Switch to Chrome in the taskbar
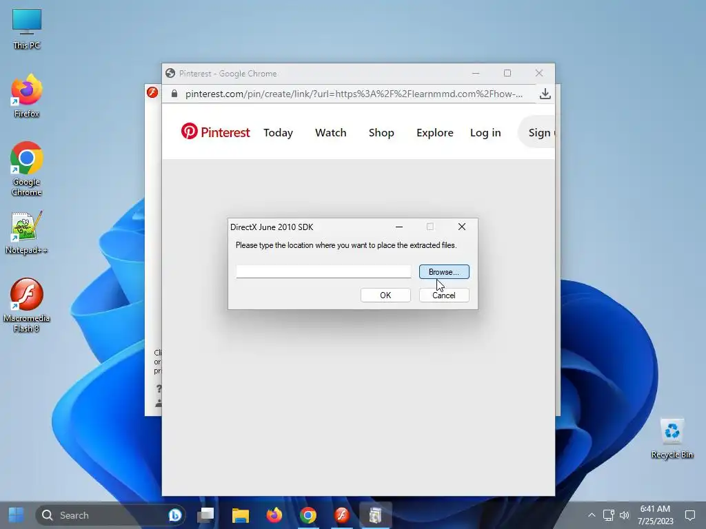 tap(308, 515)
